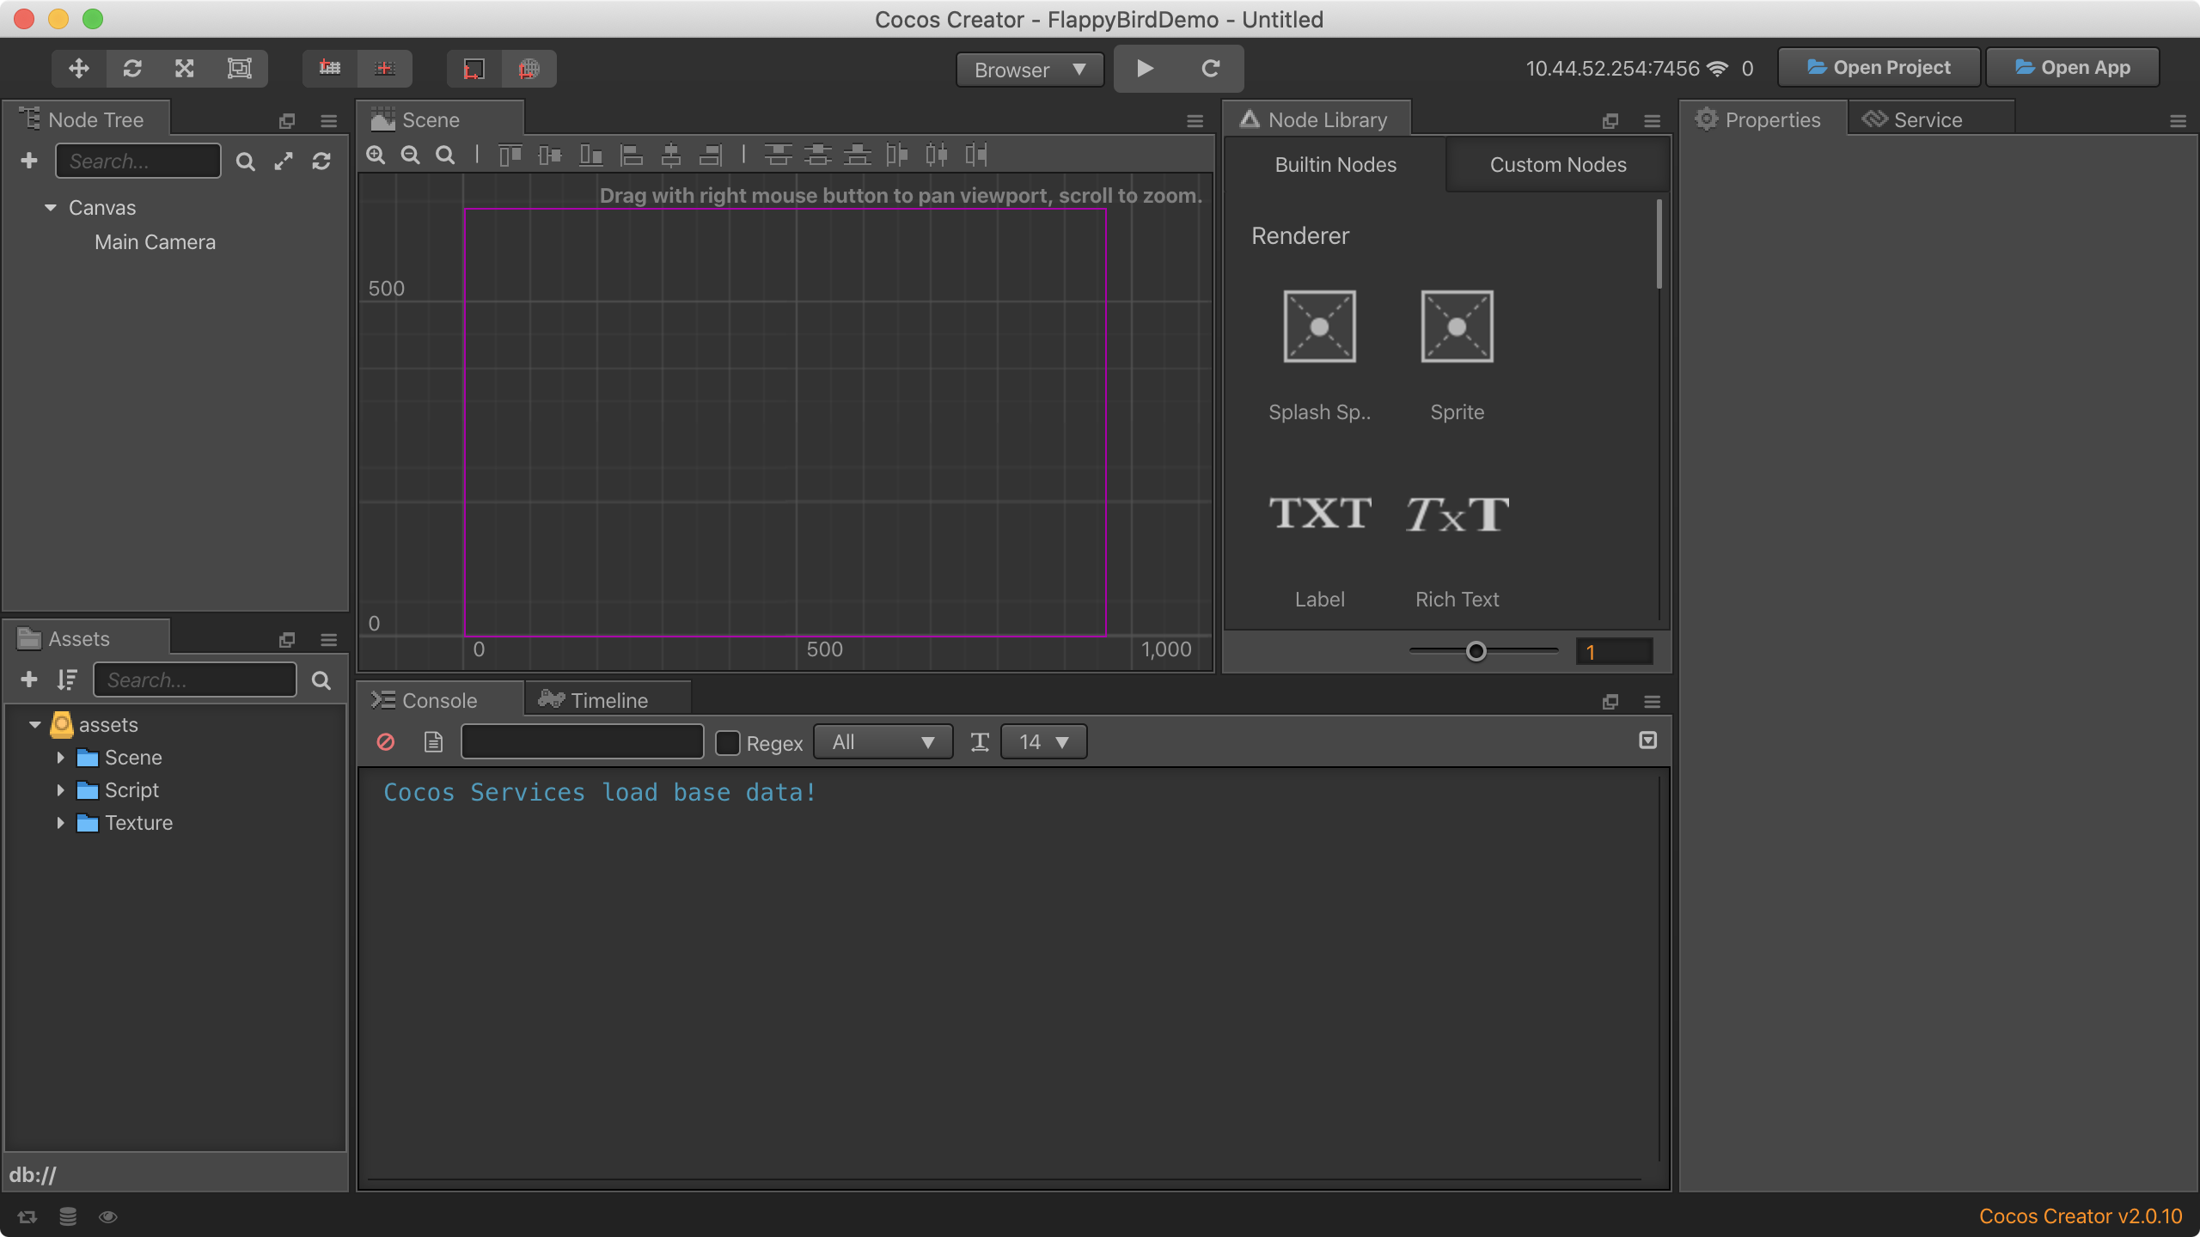Pop out the Node Tree panel

point(287,121)
